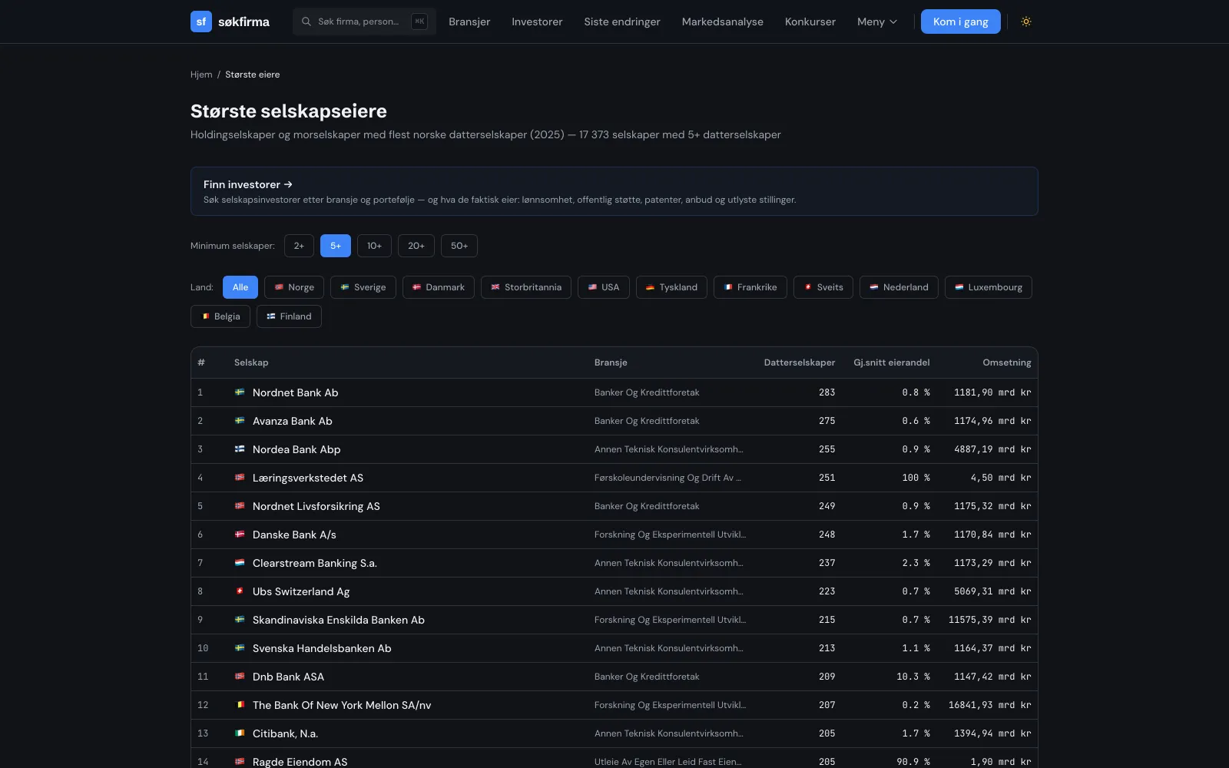The image size is (1229, 768).
Task: Click the Gj.snitt eierandel column header
Action: pyautogui.click(x=892, y=362)
